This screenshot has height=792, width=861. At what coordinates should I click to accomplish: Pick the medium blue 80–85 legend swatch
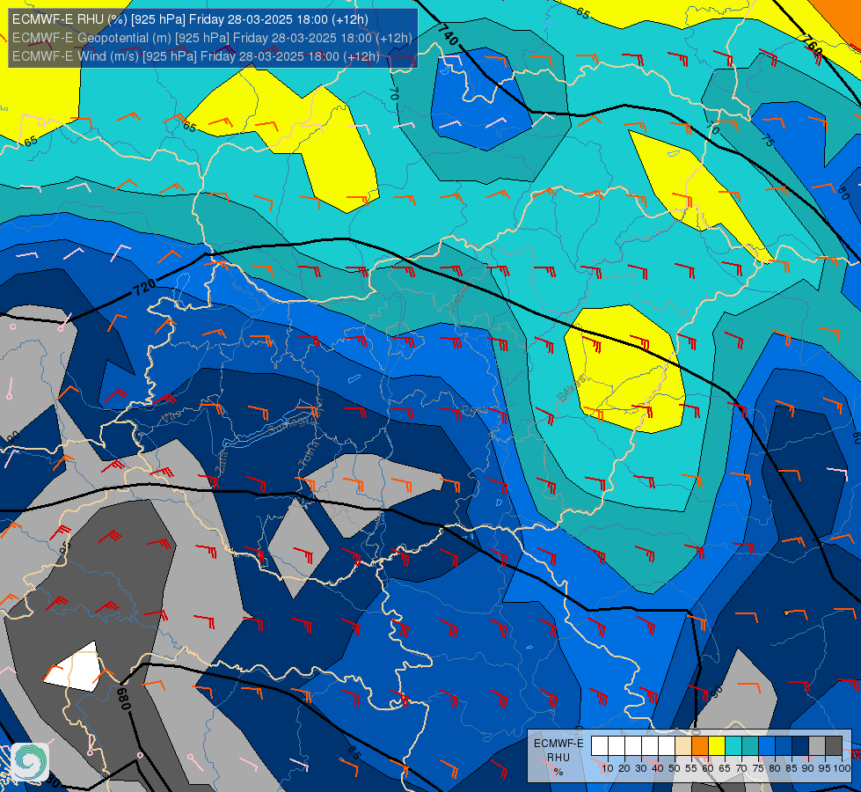[784, 746]
